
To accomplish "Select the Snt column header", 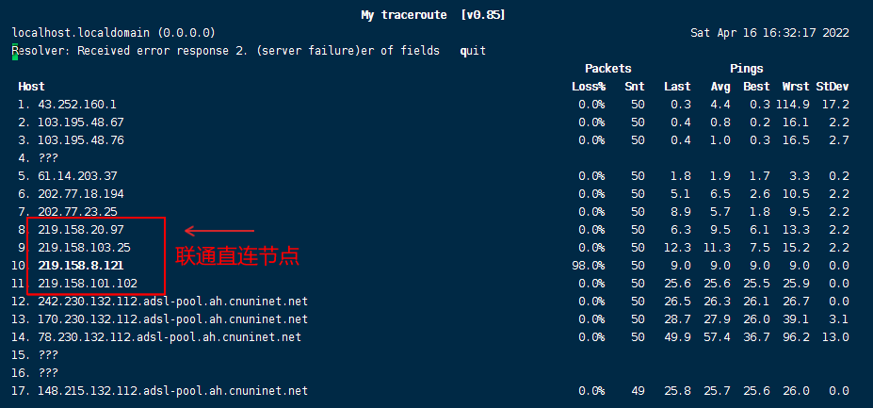I will [x=635, y=87].
